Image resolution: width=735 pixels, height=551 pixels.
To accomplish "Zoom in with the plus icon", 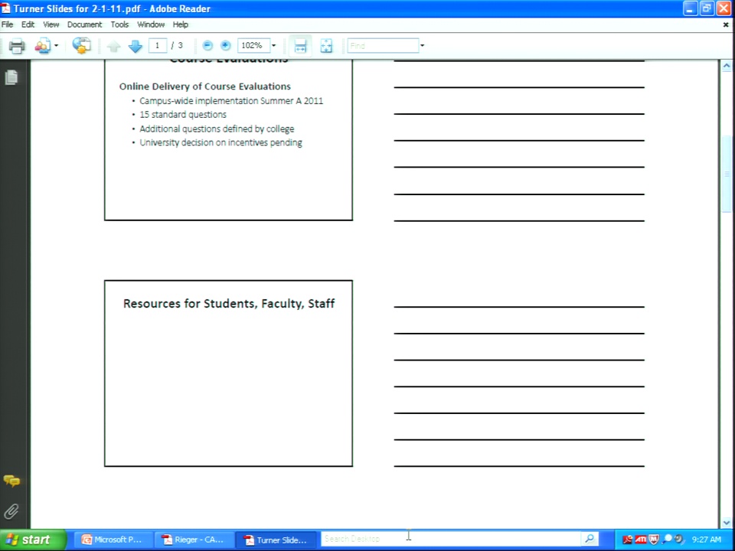I will pos(225,45).
